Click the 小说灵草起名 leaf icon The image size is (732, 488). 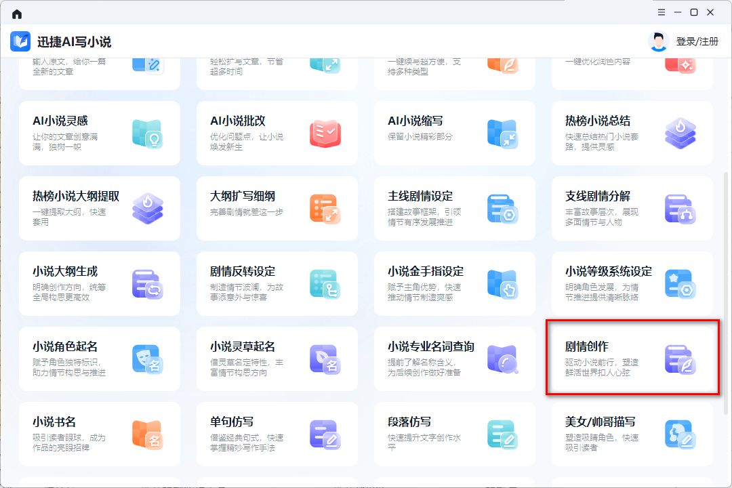click(325, 359)
